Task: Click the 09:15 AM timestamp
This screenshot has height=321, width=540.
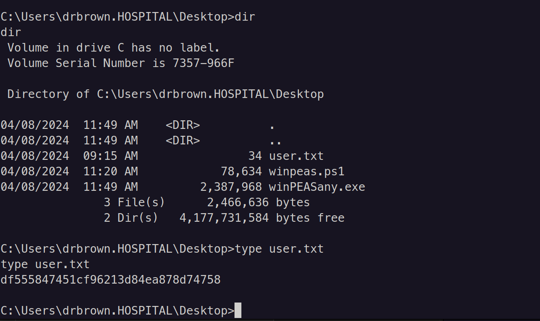Action: coord(111,156)
